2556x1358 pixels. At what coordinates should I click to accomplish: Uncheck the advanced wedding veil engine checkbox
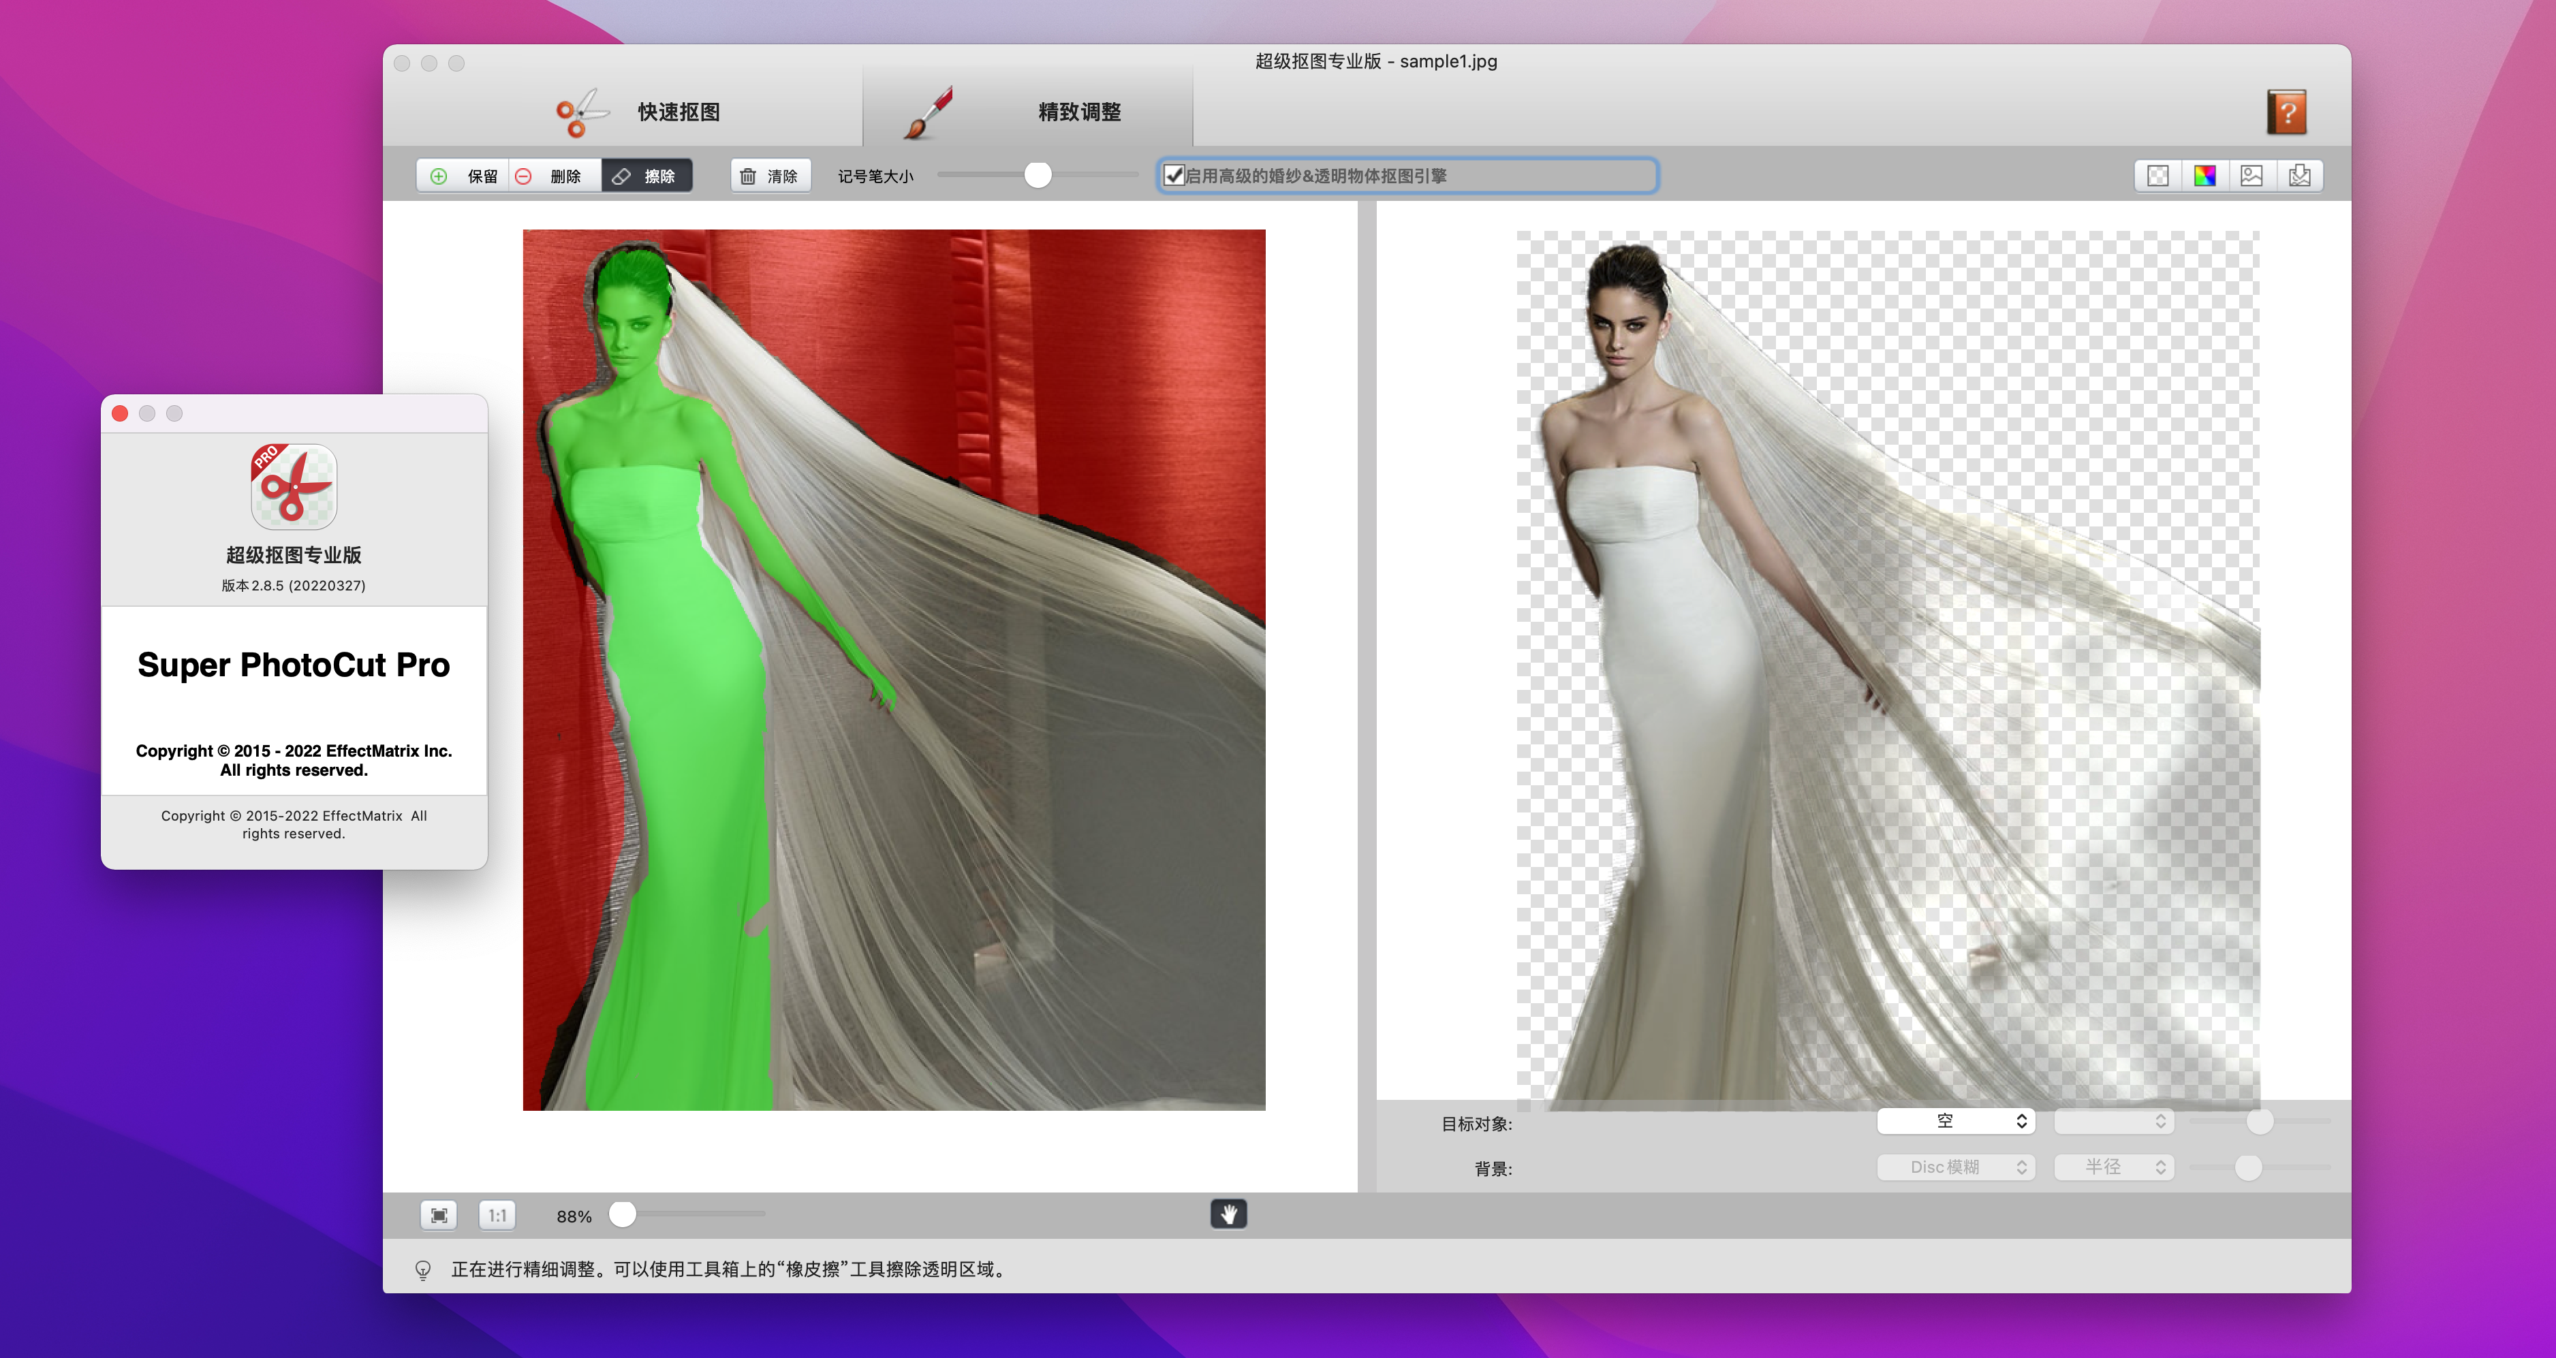[x=1175, y=176]
